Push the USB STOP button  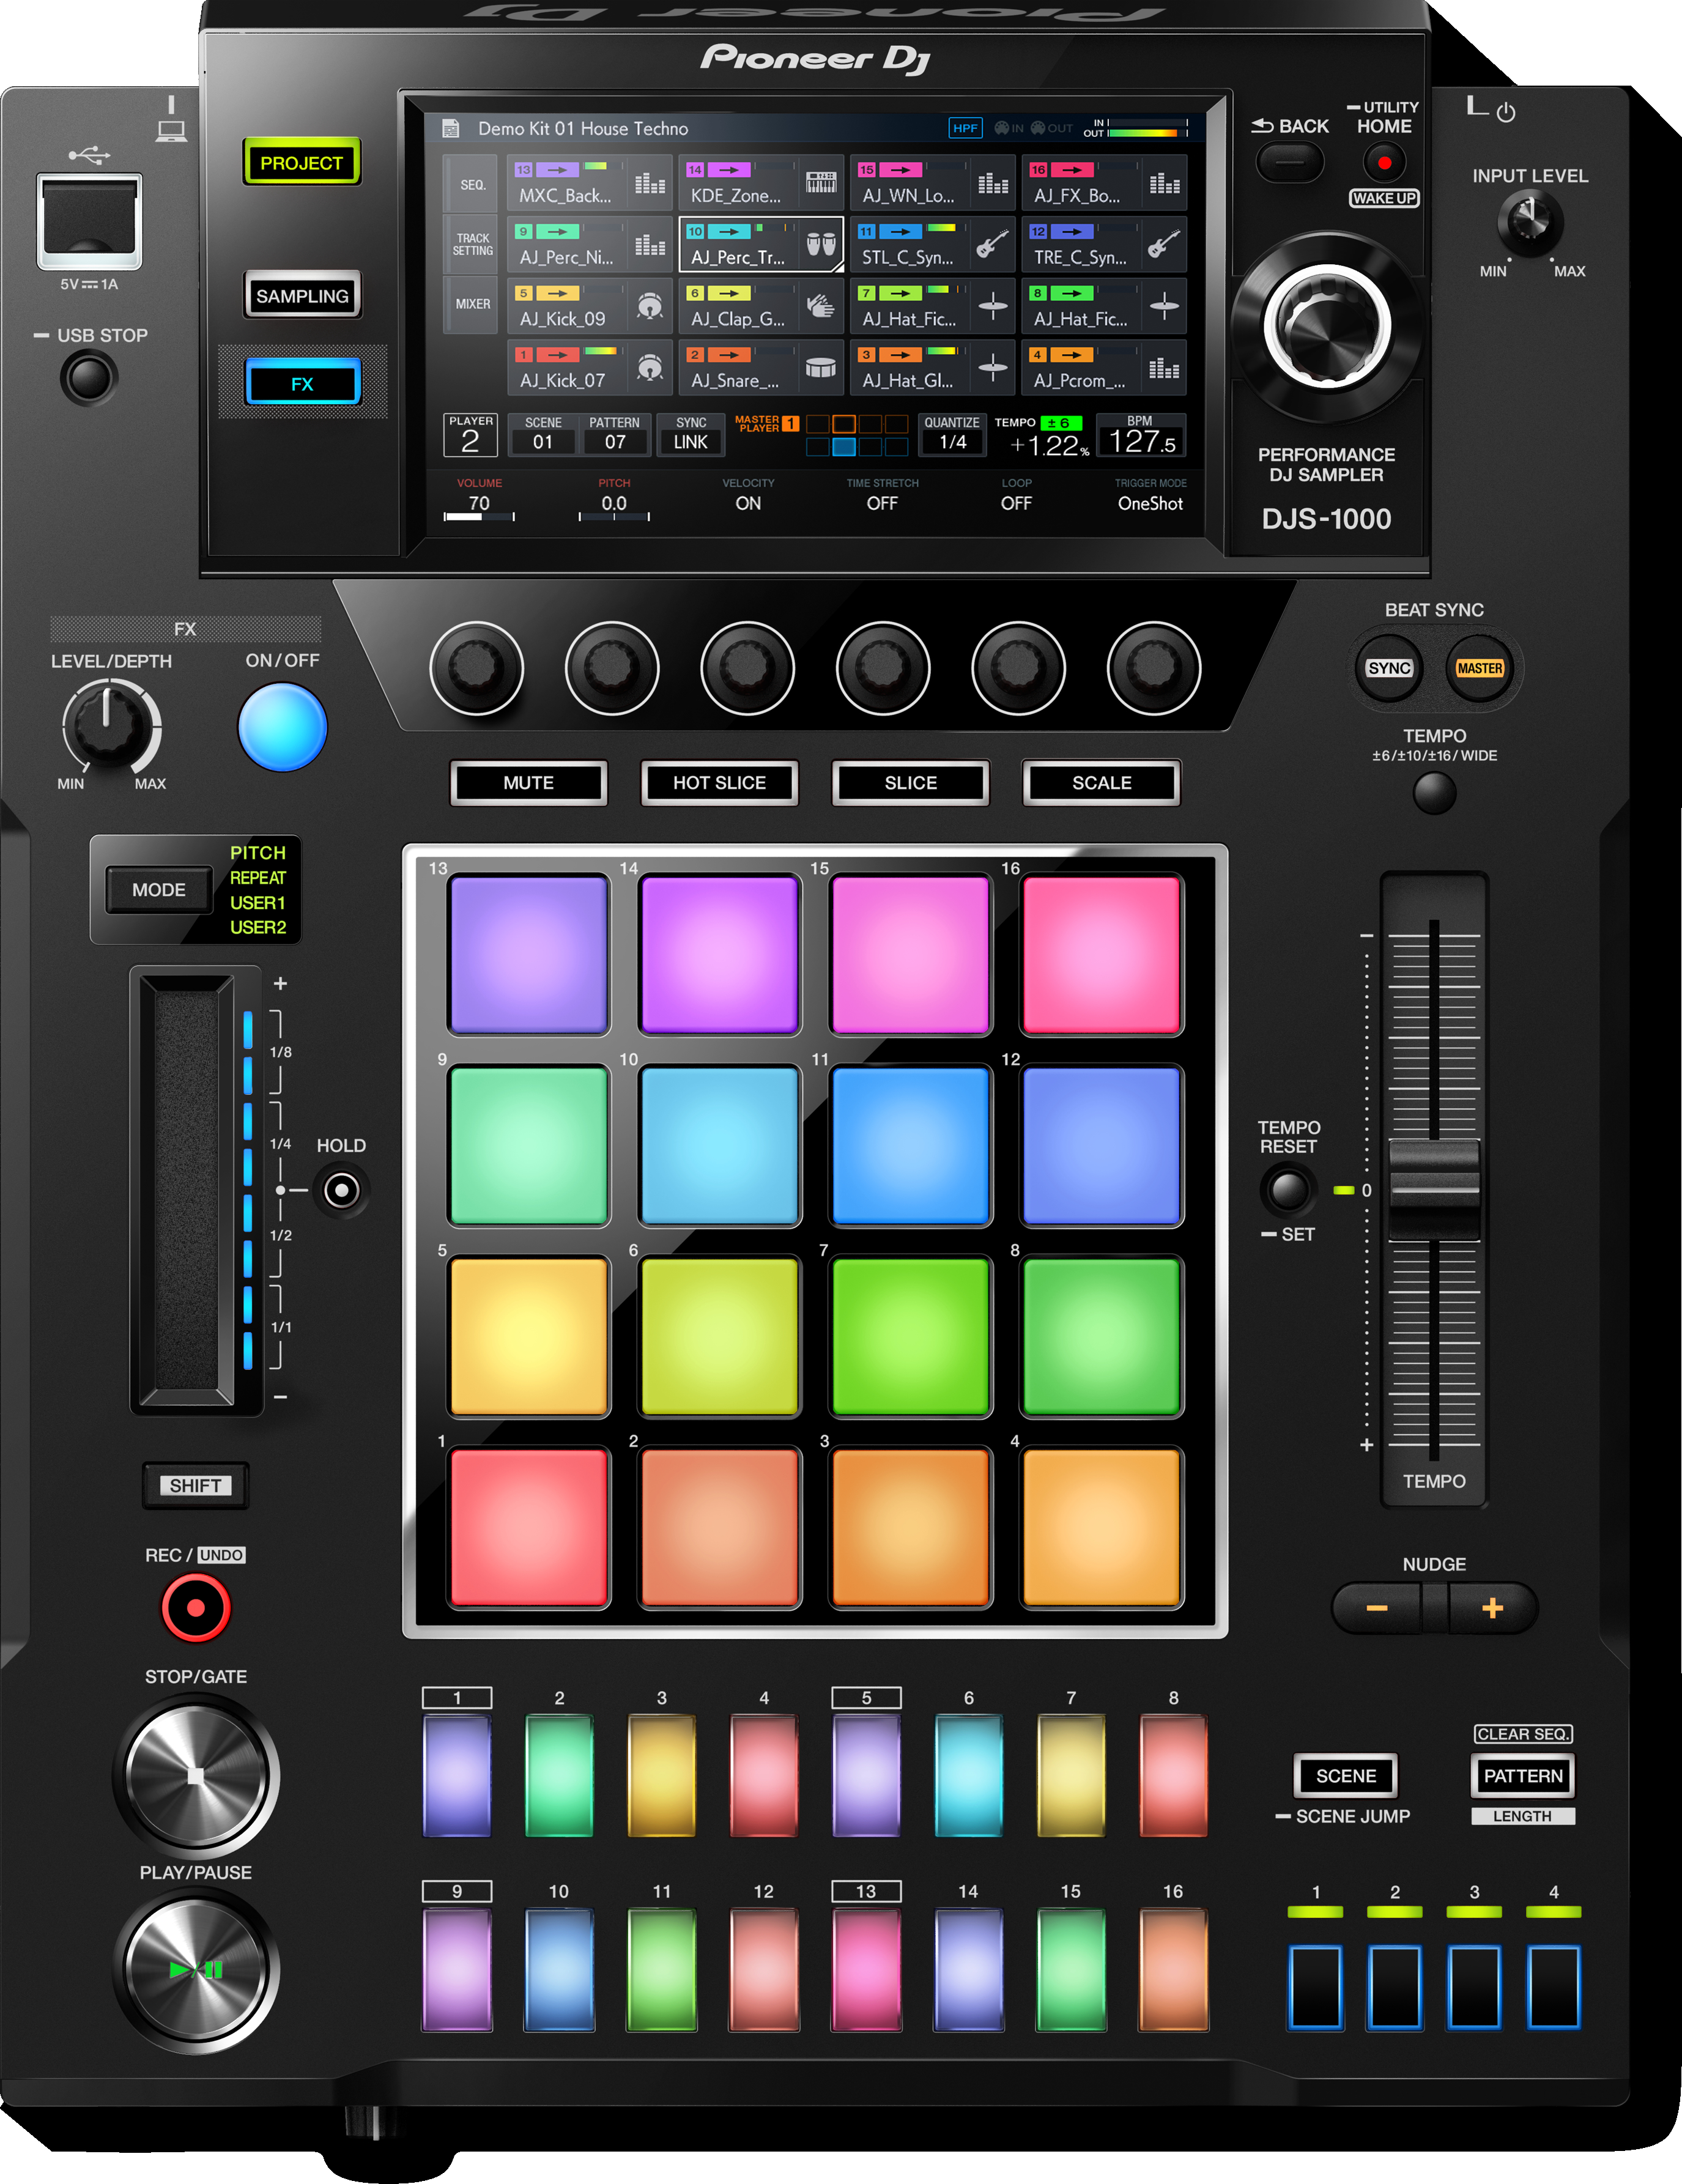[89, 378]
